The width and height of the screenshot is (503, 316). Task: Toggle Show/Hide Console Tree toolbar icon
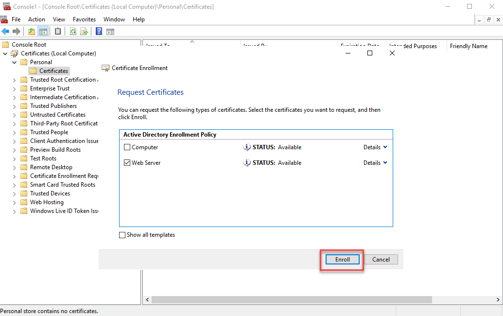43,32
